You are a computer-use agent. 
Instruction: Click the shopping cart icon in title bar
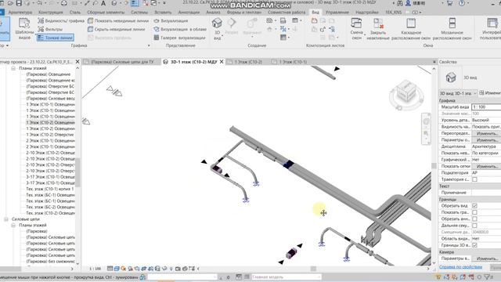point(449,3)
